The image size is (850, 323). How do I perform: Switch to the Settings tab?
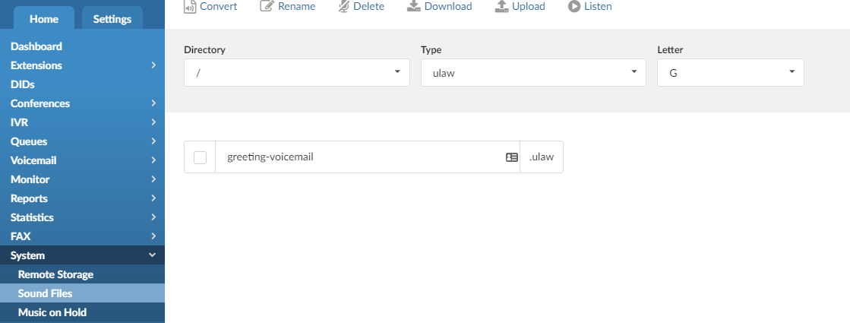112,19
